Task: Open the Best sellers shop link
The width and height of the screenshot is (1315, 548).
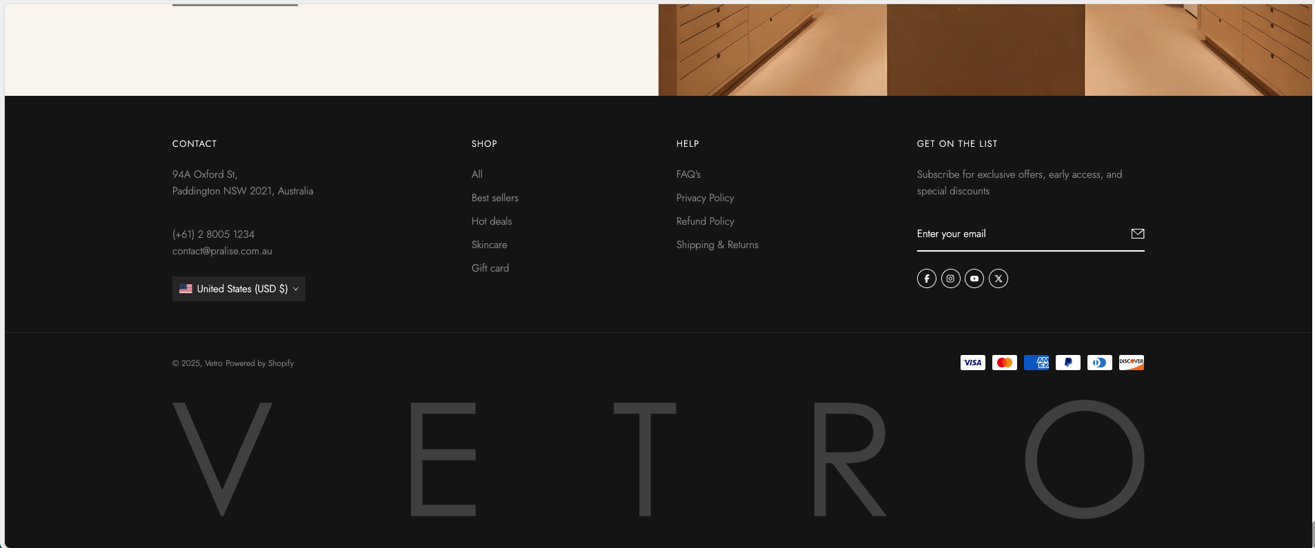Action: pos(494,198)
